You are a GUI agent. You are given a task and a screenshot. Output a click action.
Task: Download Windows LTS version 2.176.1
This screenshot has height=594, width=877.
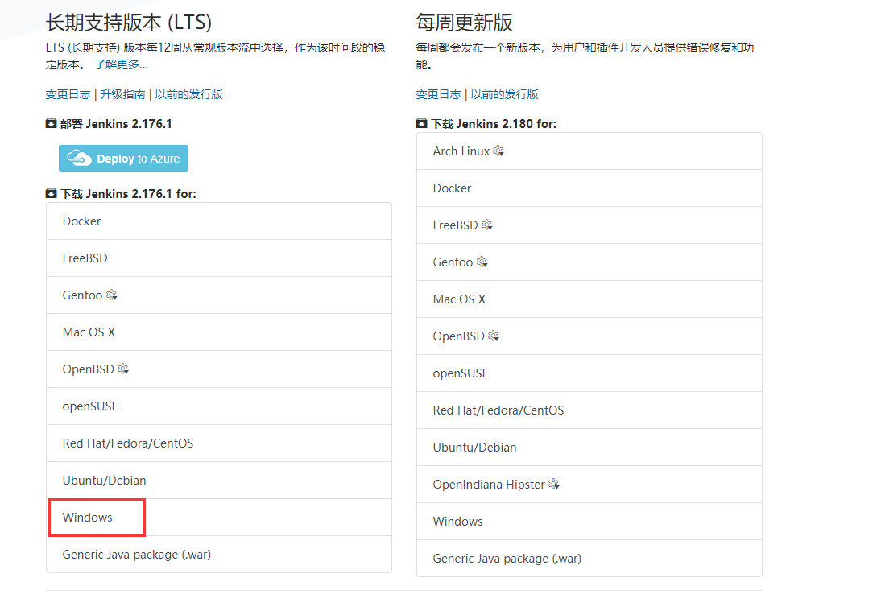pos(219,518)
